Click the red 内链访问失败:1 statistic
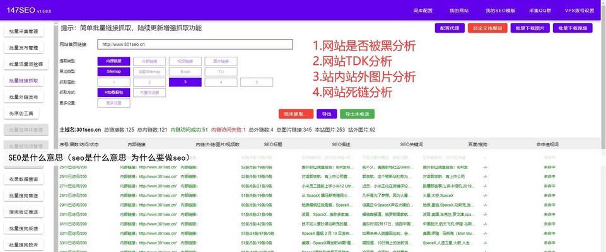 [x=228, y=130]
